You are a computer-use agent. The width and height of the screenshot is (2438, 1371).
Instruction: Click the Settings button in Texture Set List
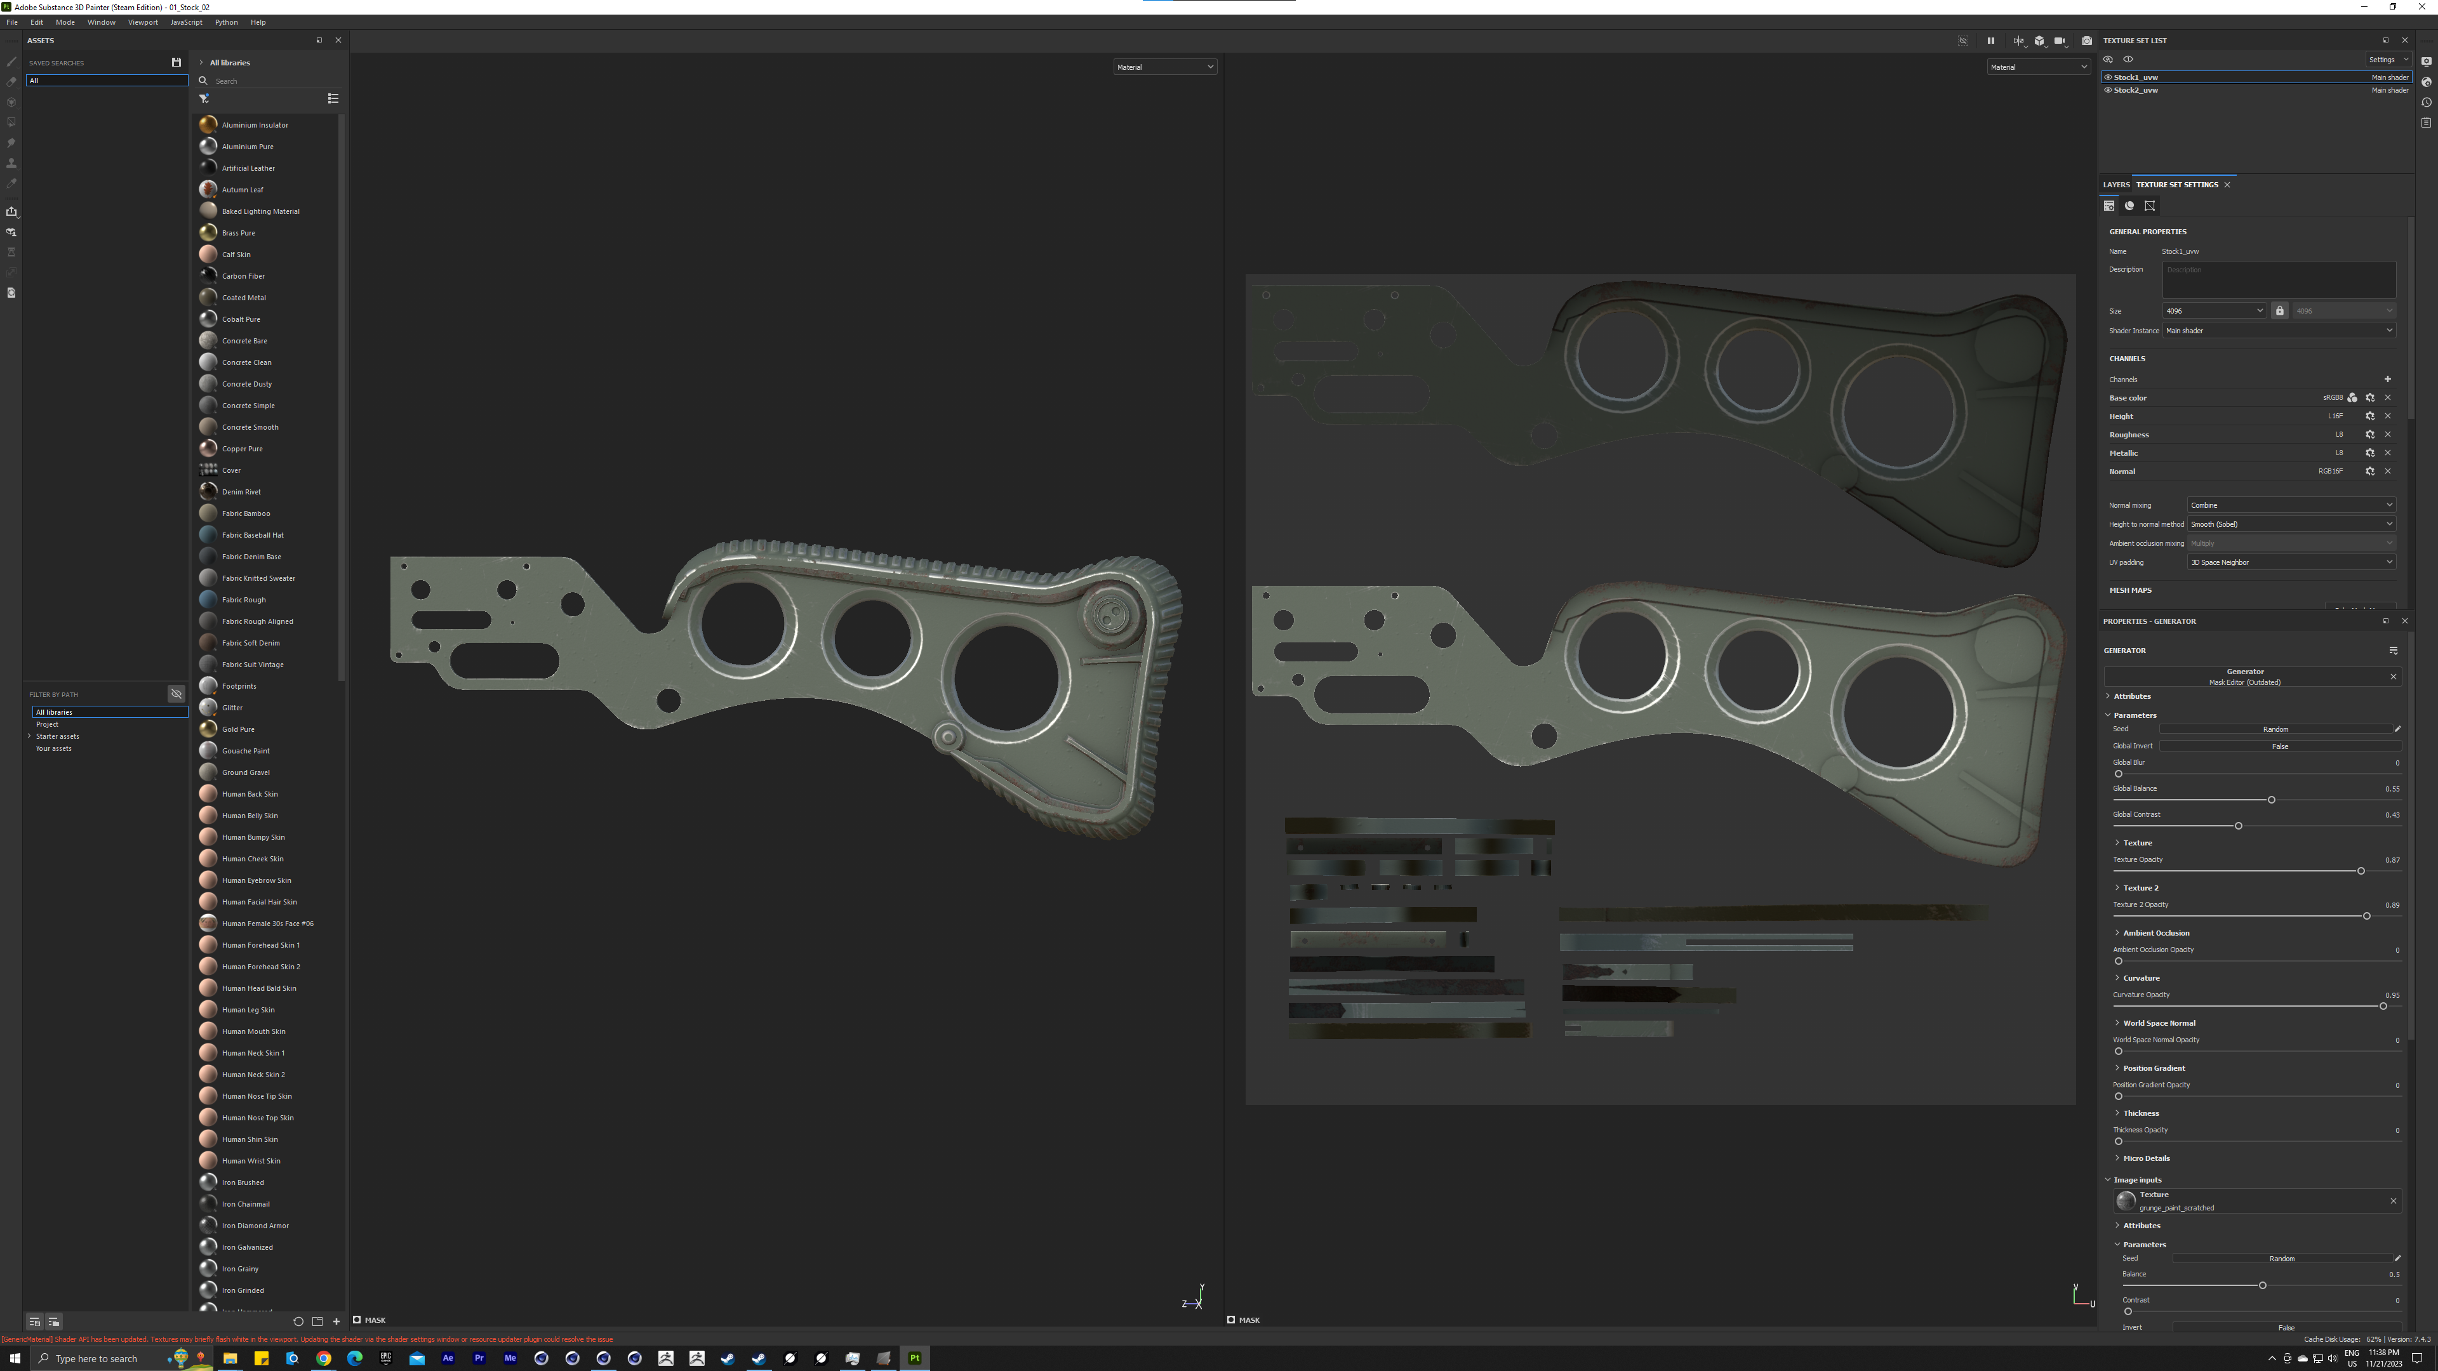coord(2388,60)
